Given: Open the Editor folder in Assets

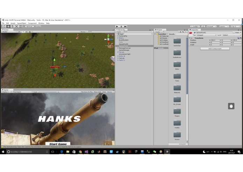Looking at the screenshot, I should pos(177,65).
